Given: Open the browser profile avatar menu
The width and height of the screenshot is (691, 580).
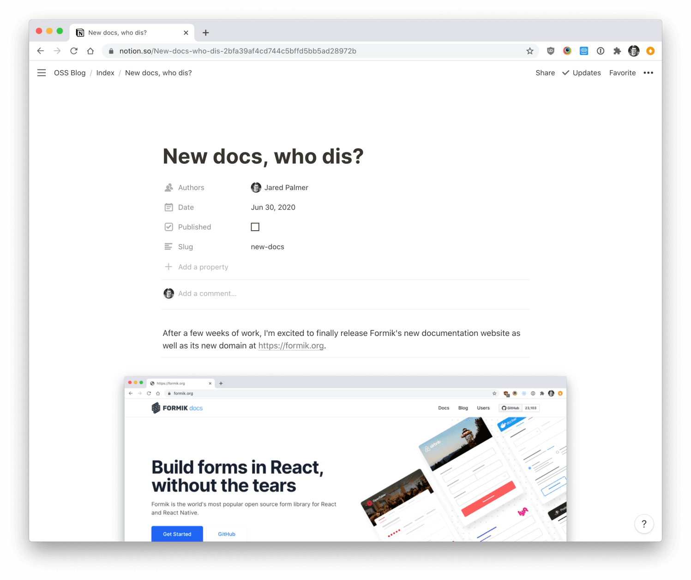Looking at the screenshot, I should click(x=633, y=51).
